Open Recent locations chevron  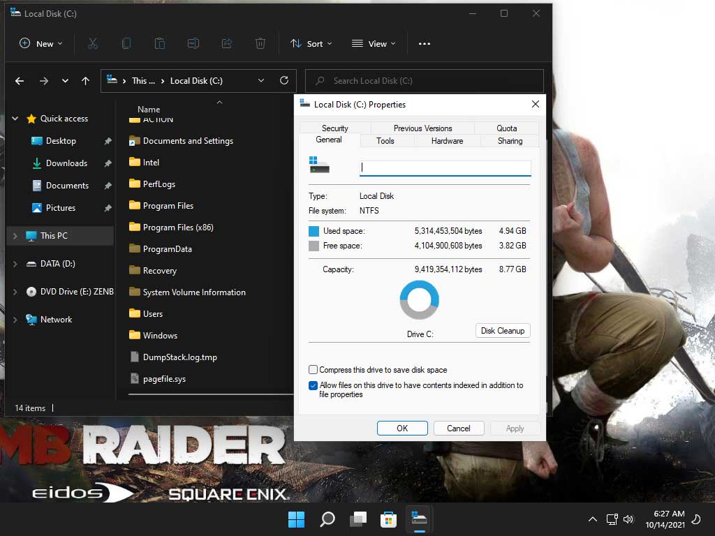[65, 81]
